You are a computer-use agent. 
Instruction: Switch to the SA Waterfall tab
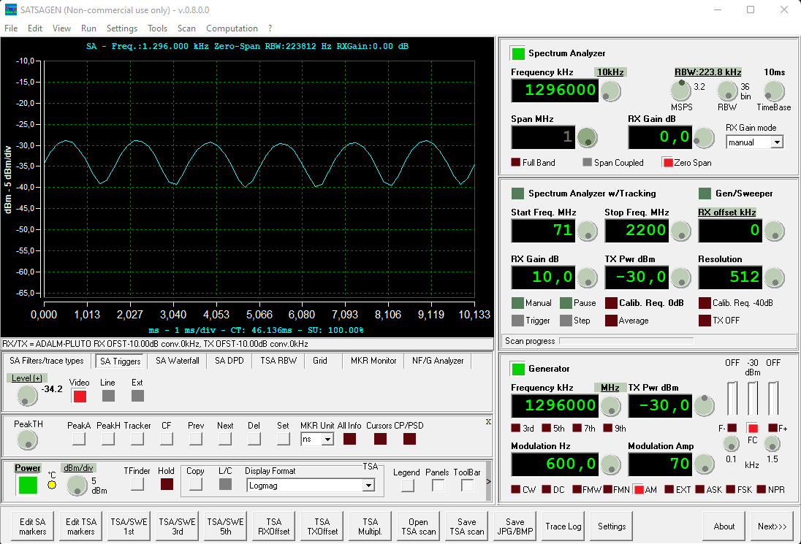tap(178, 360)
